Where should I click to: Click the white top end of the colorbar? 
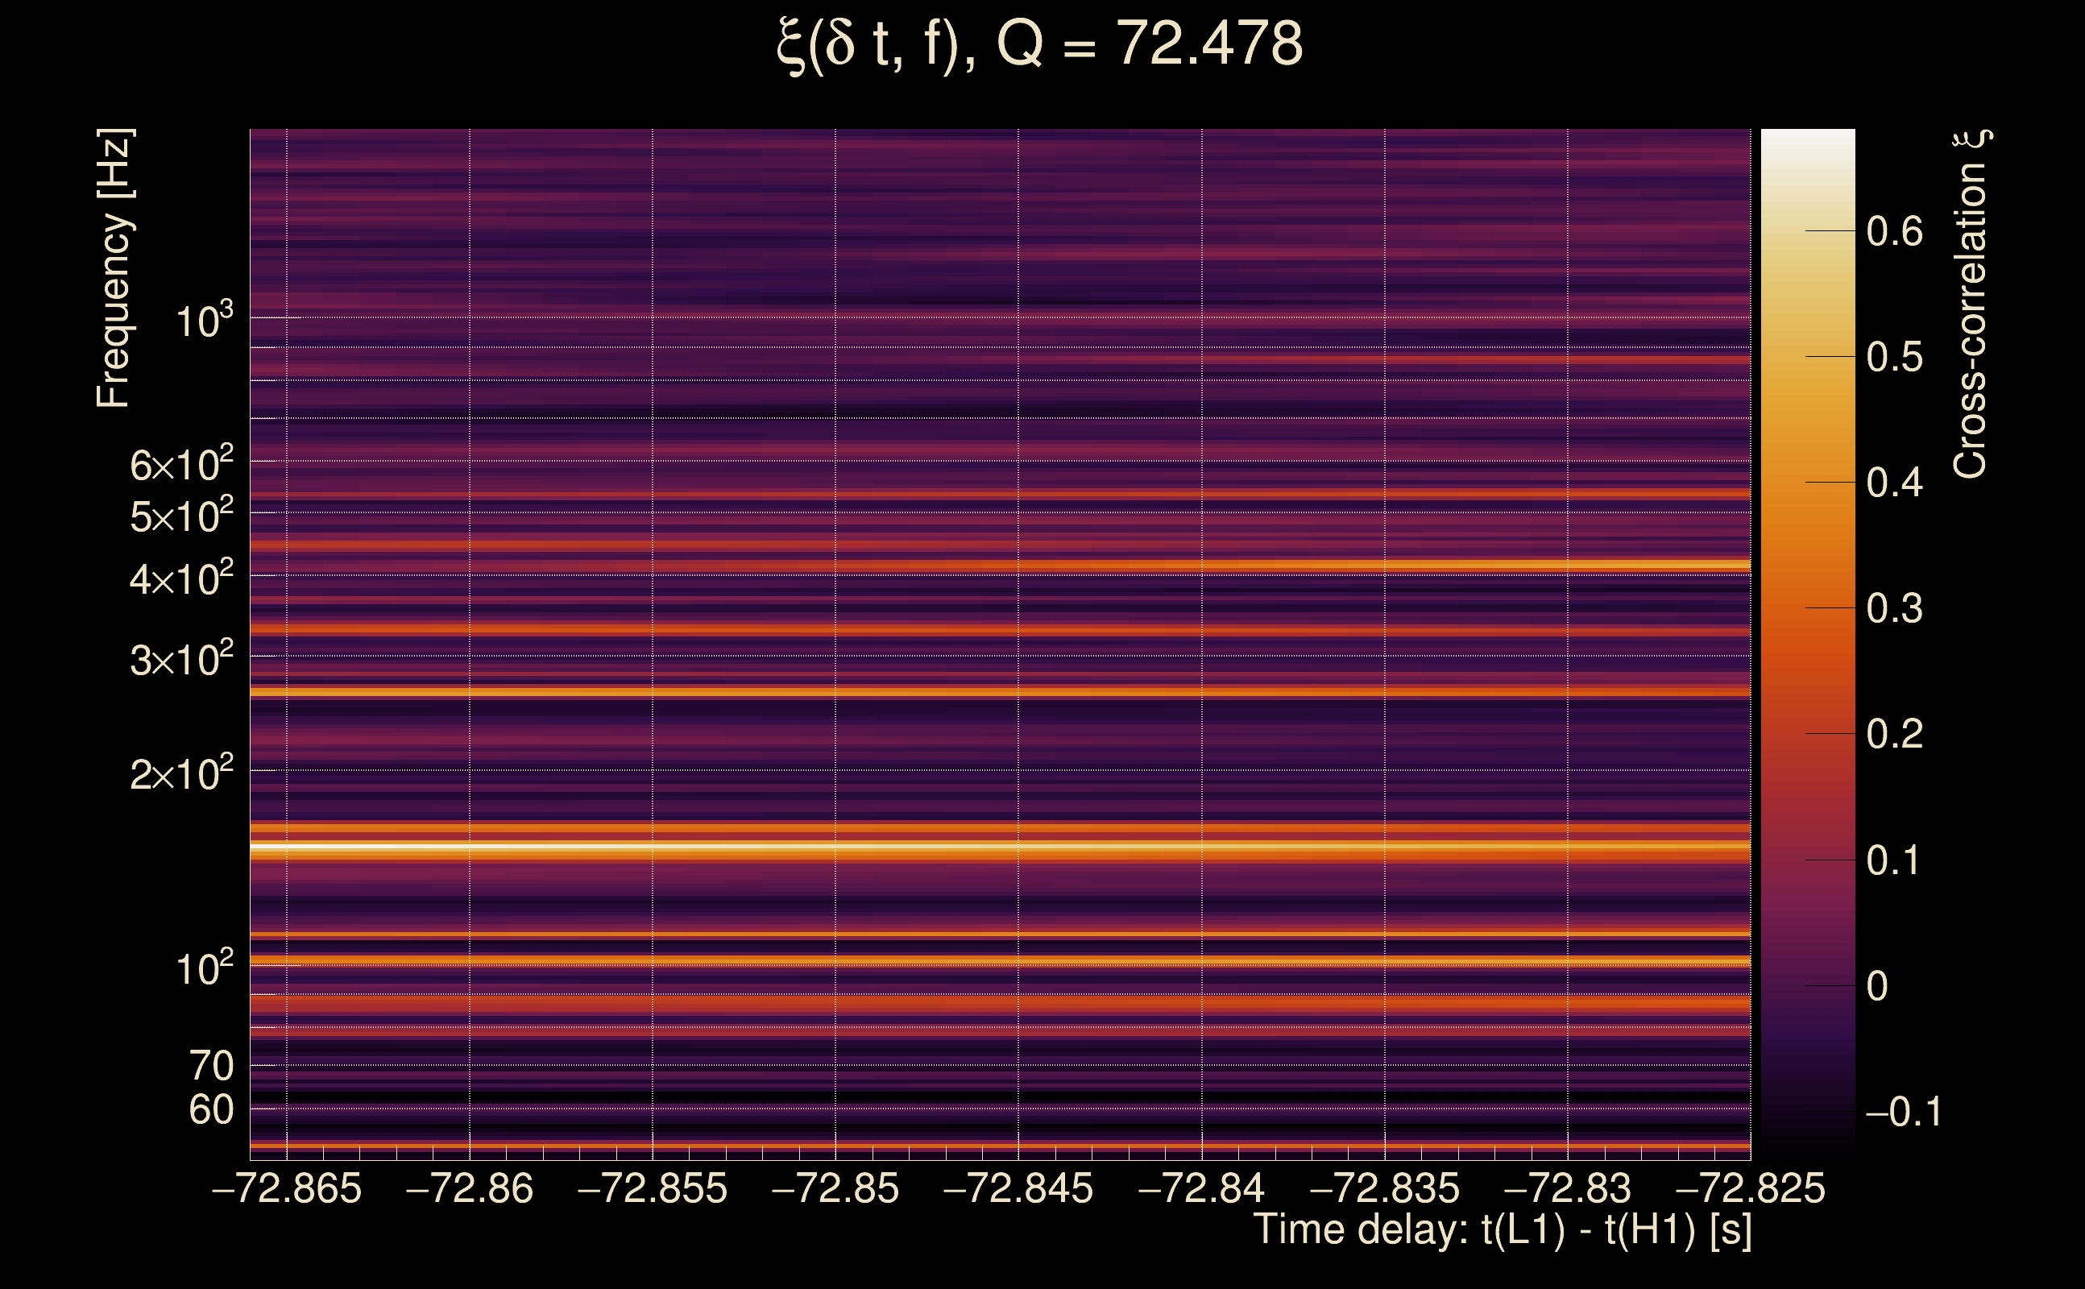click(1808, 141)
